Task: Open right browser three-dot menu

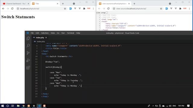Action: pyautogui.click(x=189, y=9)
